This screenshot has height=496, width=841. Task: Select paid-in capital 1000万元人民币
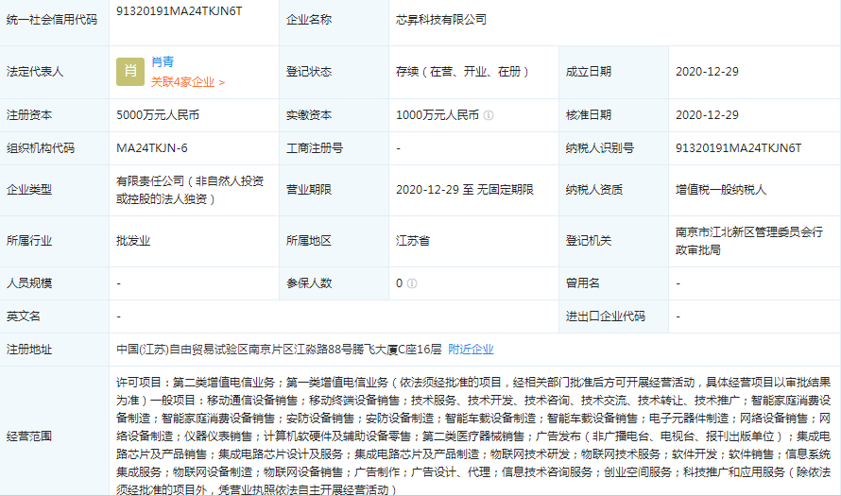[x=438, y=115]
